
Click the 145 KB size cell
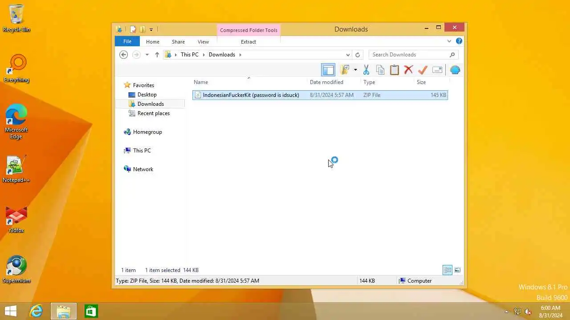point(438,95)
